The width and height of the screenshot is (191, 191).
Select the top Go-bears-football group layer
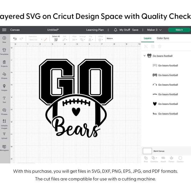click(x=166, y=56)
